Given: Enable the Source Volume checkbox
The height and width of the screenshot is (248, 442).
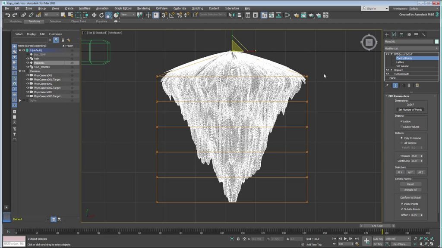Looking at the screenshot, I should 401,127.
